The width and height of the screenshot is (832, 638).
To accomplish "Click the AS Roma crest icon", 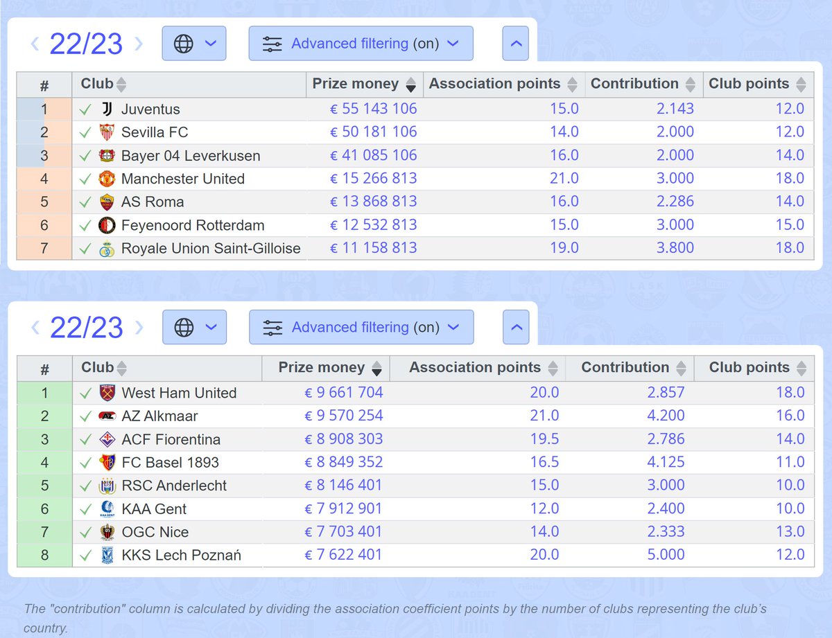I will [107, 202].
